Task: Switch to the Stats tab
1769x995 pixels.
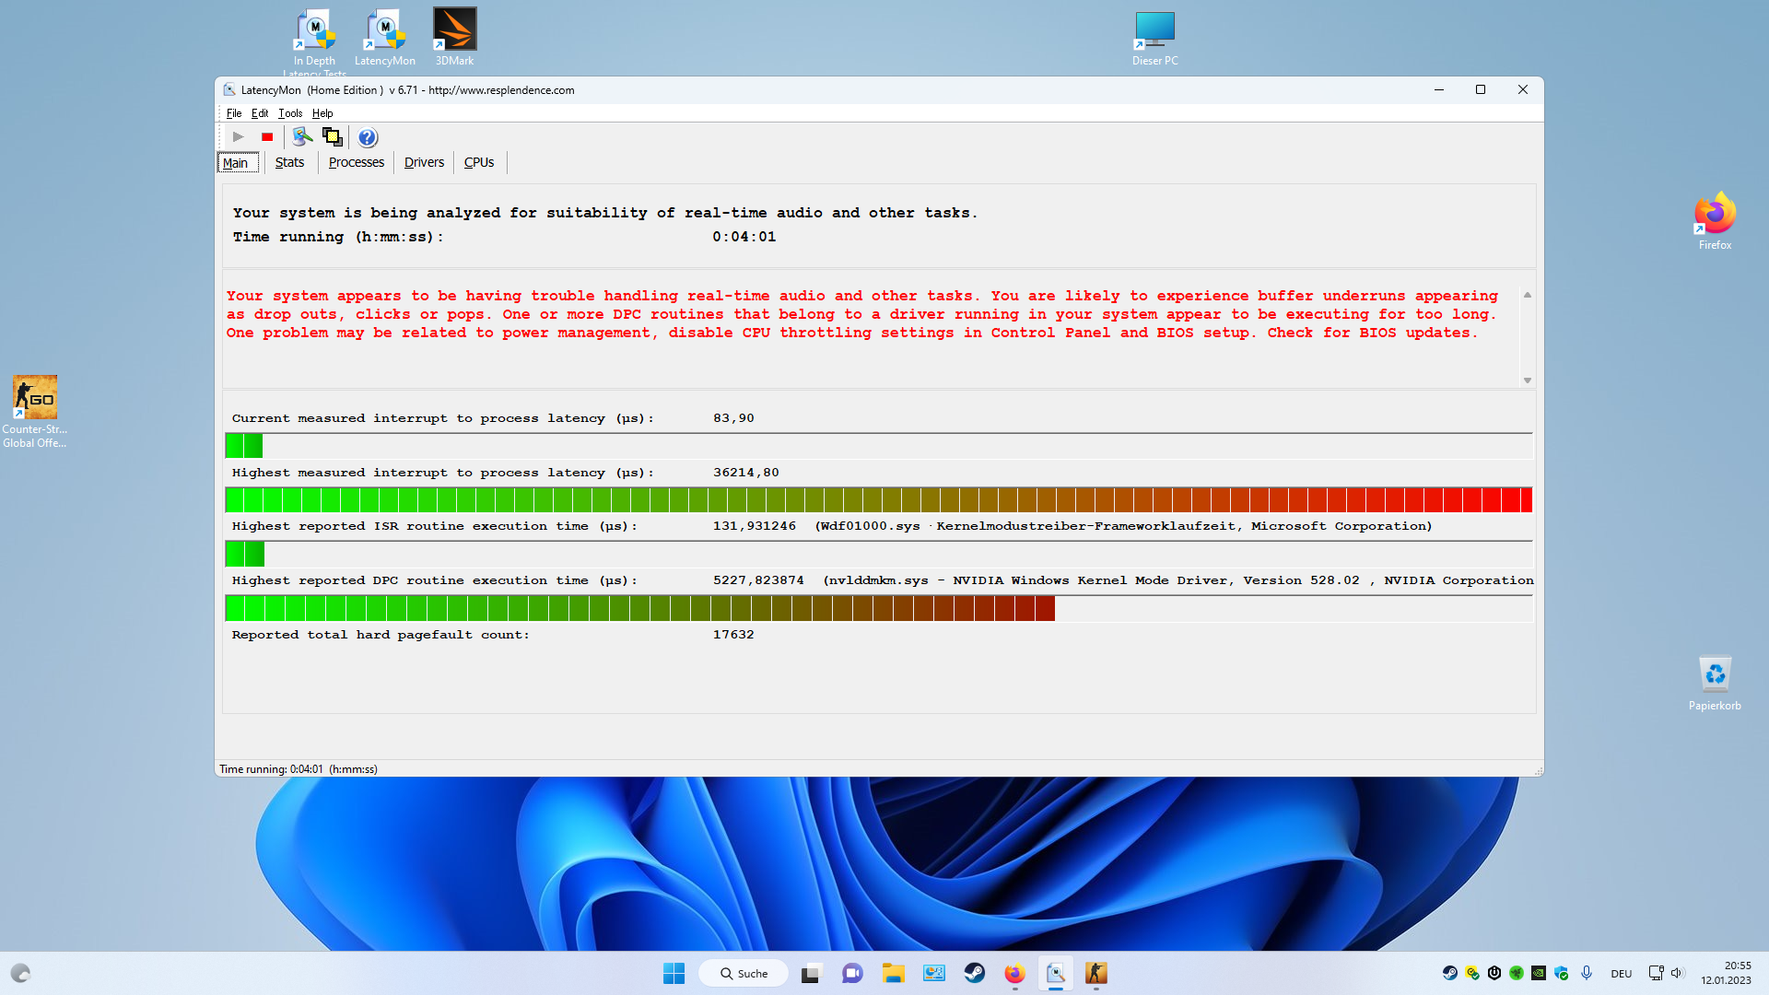Action: click(x=289, y=162)
